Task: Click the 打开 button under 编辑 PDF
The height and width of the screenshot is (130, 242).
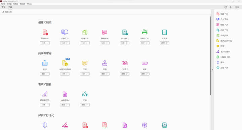Action: (x=103, y=43)
